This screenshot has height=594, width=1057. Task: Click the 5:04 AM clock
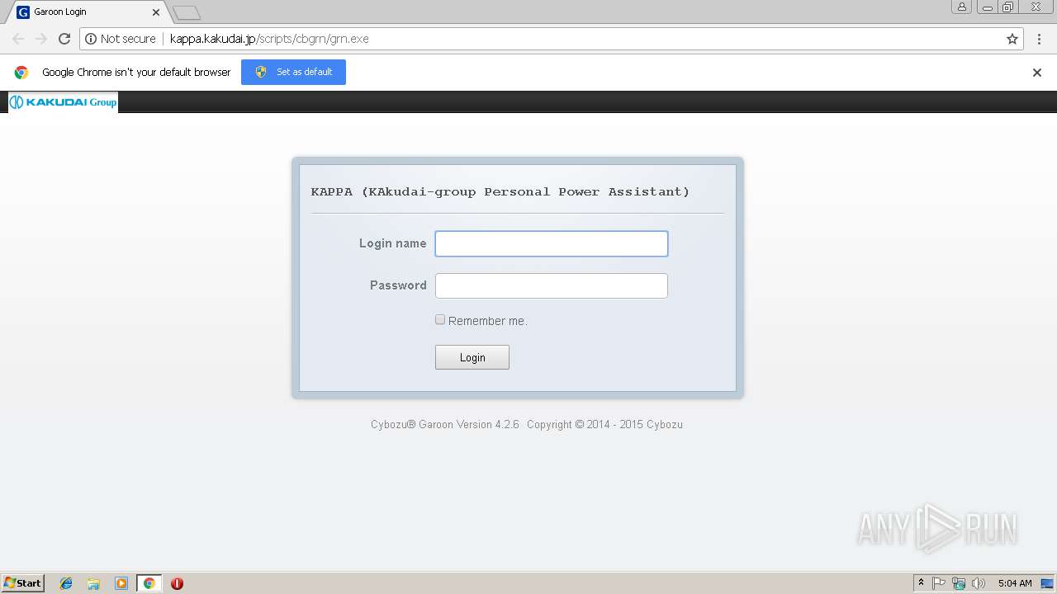click(1015, 583)
